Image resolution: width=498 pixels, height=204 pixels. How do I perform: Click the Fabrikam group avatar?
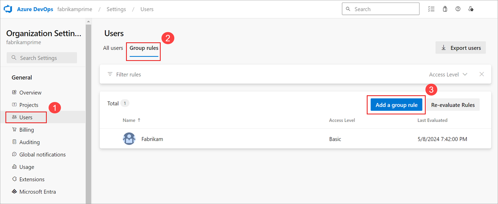[129, 139]
